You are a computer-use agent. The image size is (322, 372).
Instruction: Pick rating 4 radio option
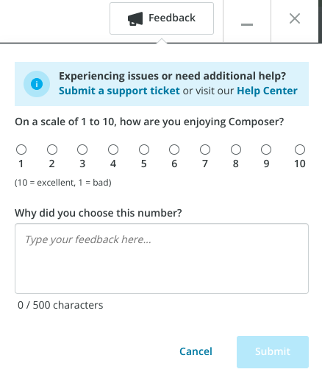click(113, 150)
